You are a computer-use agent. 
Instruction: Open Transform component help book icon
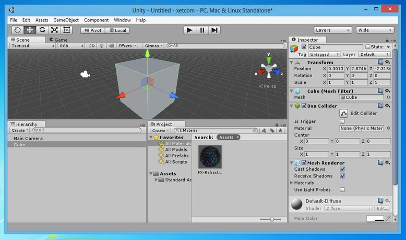point(380,62)
